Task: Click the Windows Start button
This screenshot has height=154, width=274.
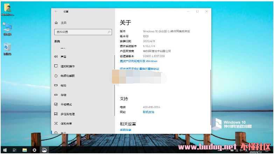Action: (5, 150)
